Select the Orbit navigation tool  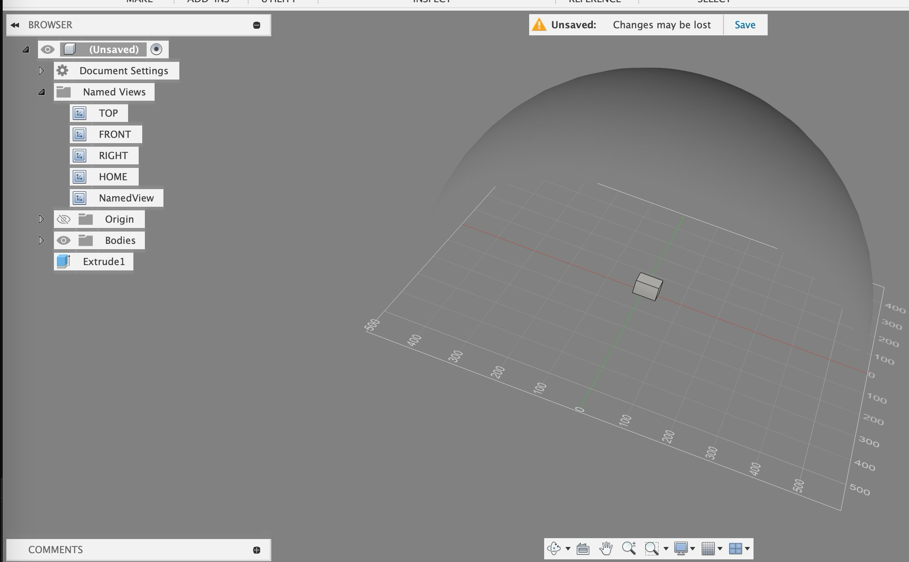pos(554,548)
